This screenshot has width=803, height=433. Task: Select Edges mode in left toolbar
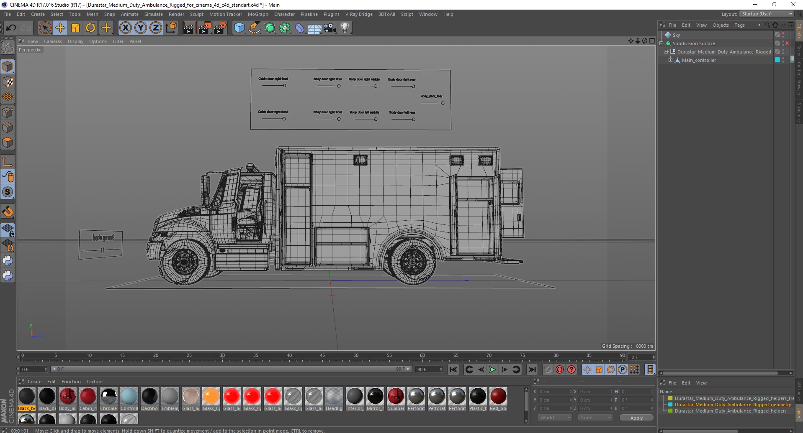(8, 127)
